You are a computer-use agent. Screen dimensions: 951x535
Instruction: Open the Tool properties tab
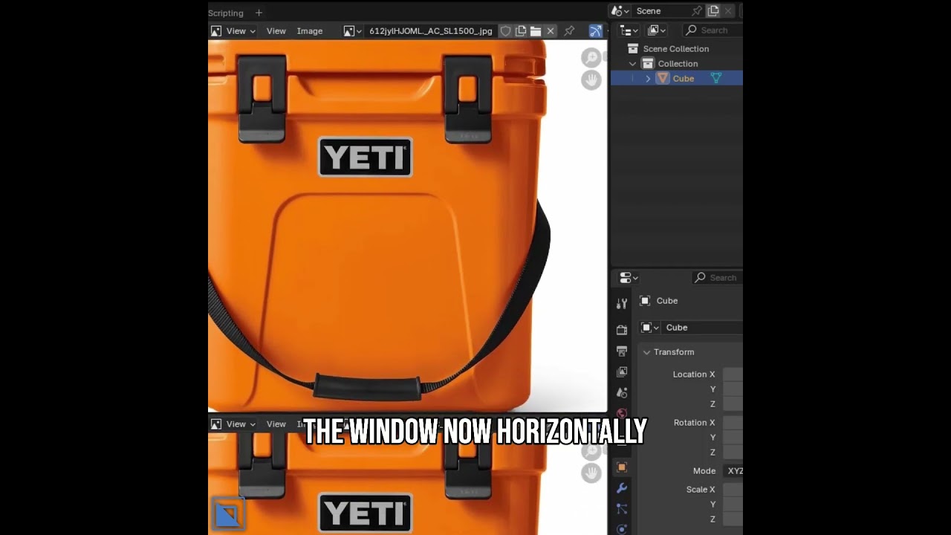coord(622,304)
